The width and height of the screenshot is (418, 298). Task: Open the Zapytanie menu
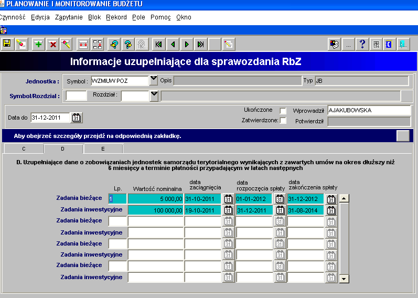click(x=69, y=17)
